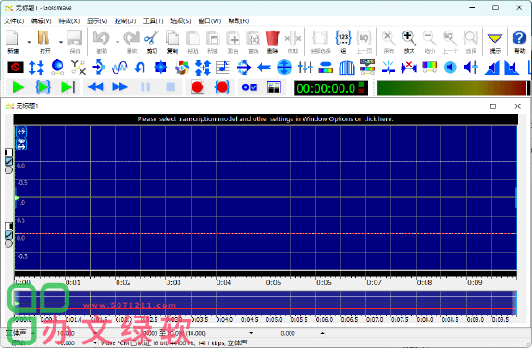Image resolution: width=532 pixels, height=348 pixels.
Task: Click the Silence trim icon with red X
Action: pos(409,68)
